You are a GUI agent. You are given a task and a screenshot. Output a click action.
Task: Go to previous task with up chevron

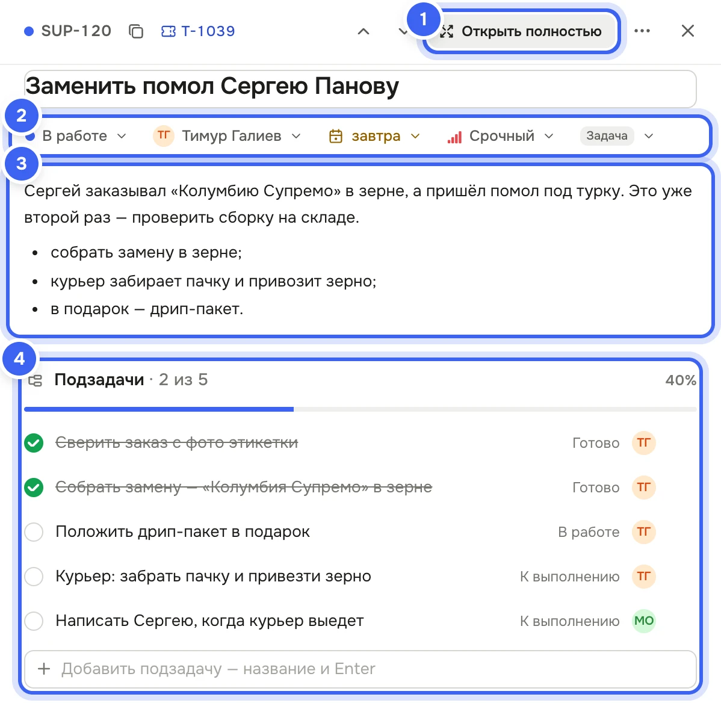click(x=364, y=31)
